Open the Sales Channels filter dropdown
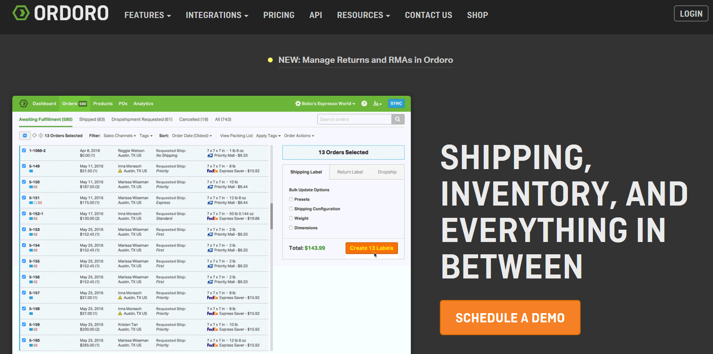The height and width of the screenshot is (354, 713). click(x=120, y=136)
